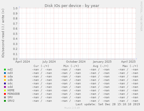Click the Munin 2.0.49 version text
Screen dimensions: 144x111
[72, 108]
